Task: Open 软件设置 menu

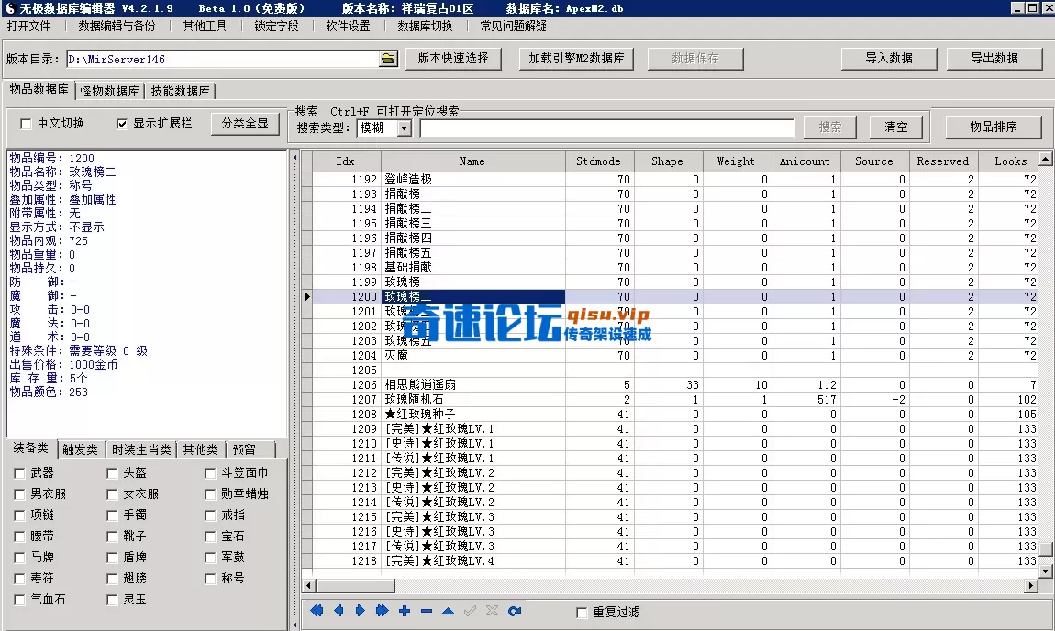Action: pos(348,27)
